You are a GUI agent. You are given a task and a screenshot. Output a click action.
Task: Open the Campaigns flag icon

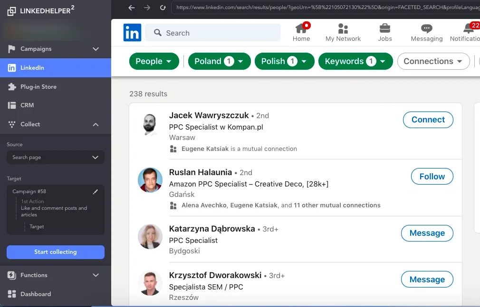pyautogui.click(x=11, y=49)
